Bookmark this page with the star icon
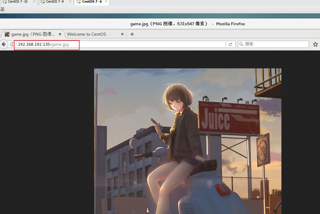 [x=316, y=44]
